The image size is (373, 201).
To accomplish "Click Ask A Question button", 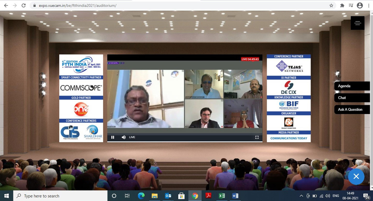I will click(x=352, y=110).
